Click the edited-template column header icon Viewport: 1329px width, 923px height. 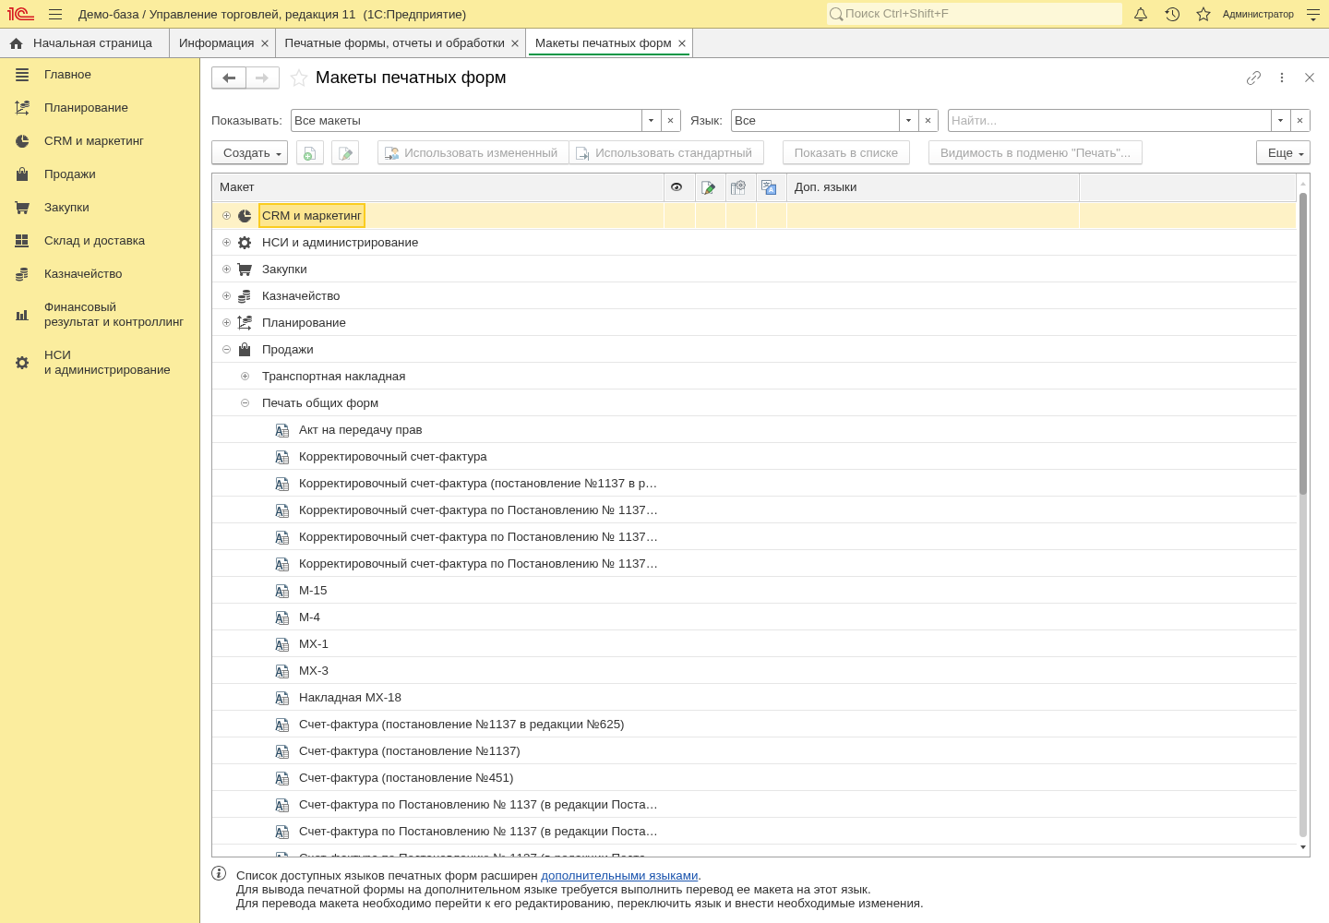[x=708, y=187]
